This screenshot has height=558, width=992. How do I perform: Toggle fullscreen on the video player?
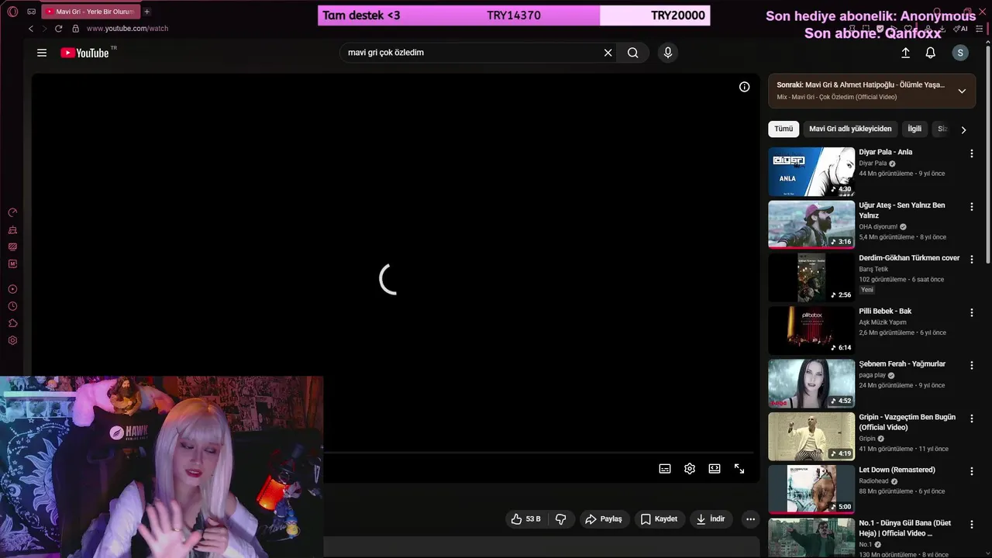pyautogui.click(x=739, y=469)
